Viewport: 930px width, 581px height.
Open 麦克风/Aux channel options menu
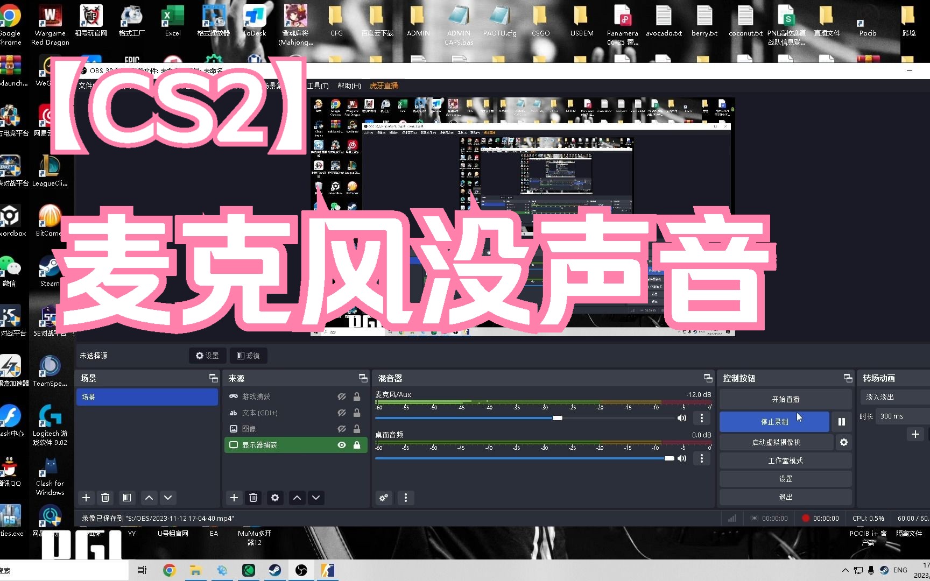701,418
